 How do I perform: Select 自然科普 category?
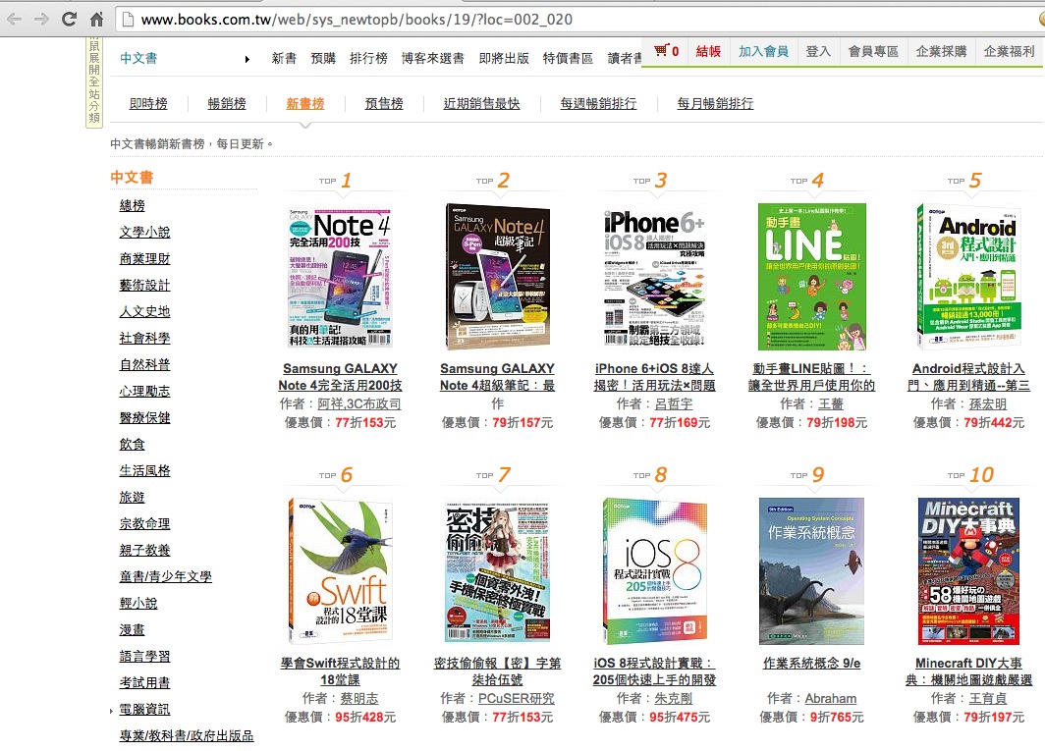pyautogui.click(x=144, y=364)
